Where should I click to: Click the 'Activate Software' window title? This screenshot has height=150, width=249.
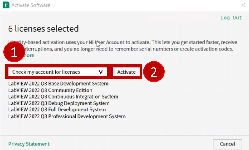coord(31,5)
